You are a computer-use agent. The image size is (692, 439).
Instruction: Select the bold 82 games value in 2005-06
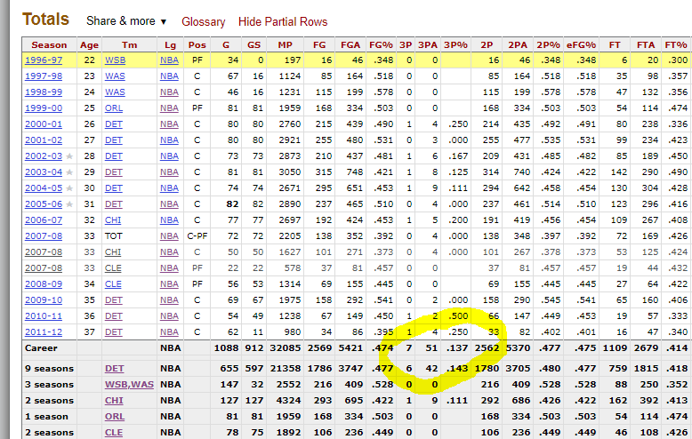point(232,204)
